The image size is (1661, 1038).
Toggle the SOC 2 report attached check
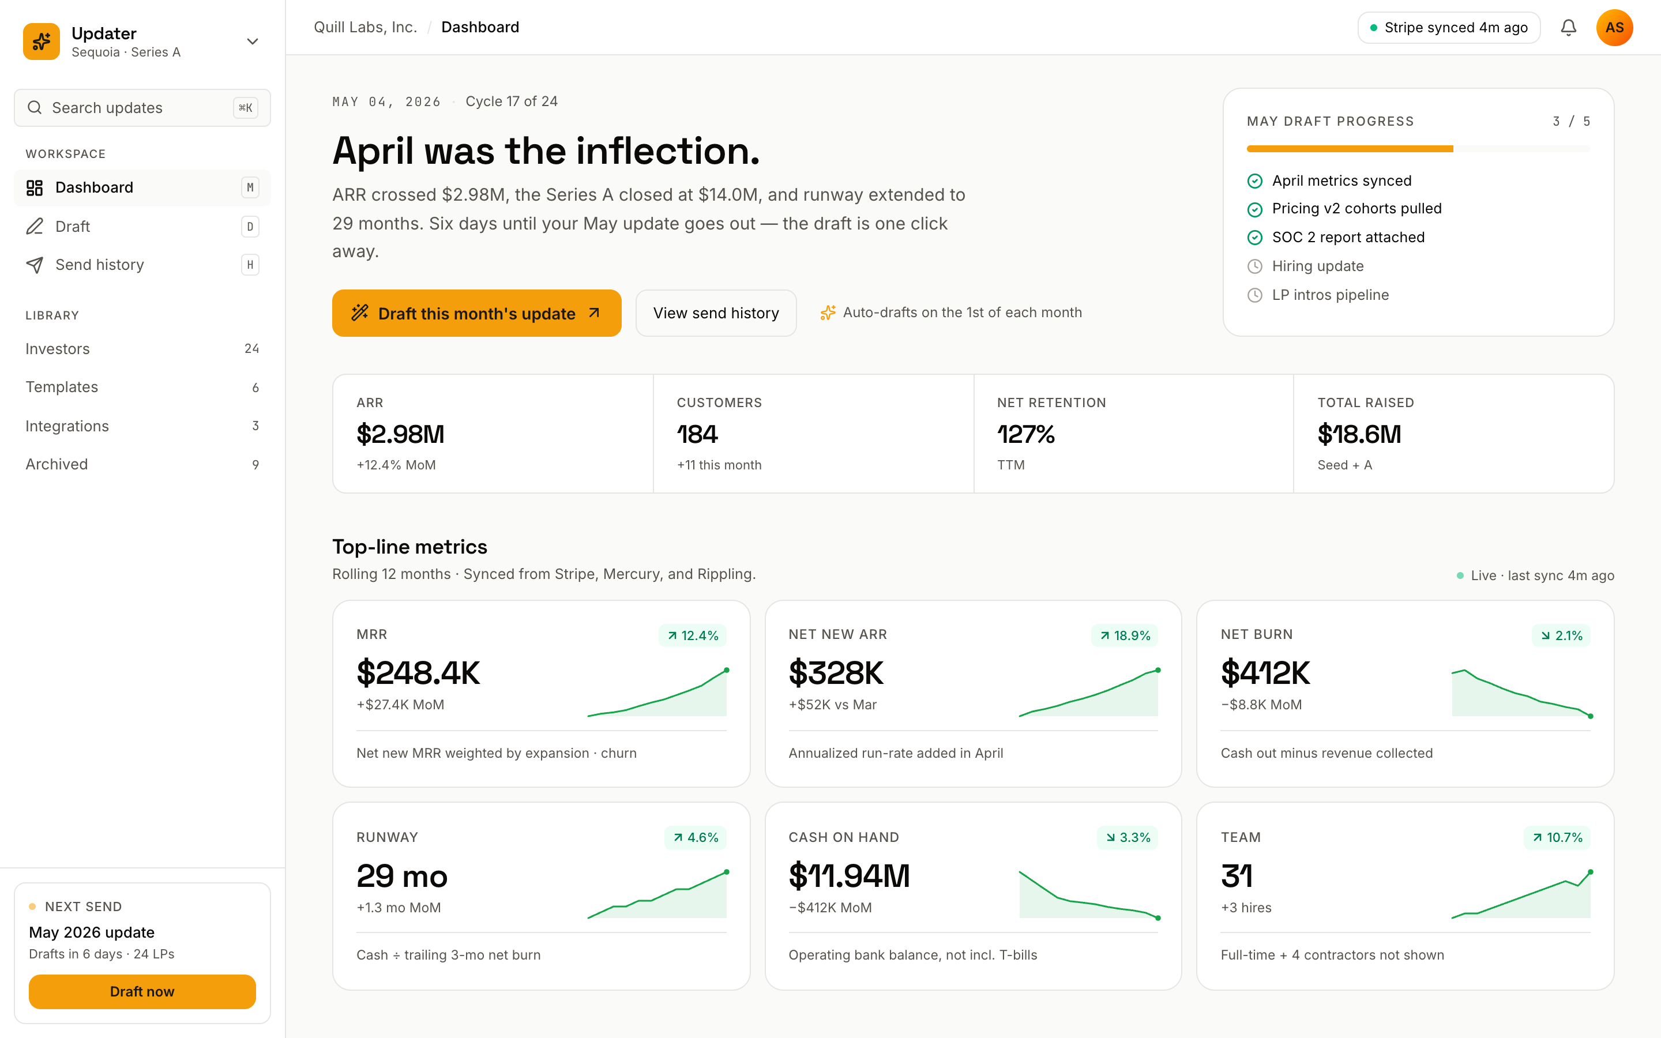click(x=1254, y=238)
